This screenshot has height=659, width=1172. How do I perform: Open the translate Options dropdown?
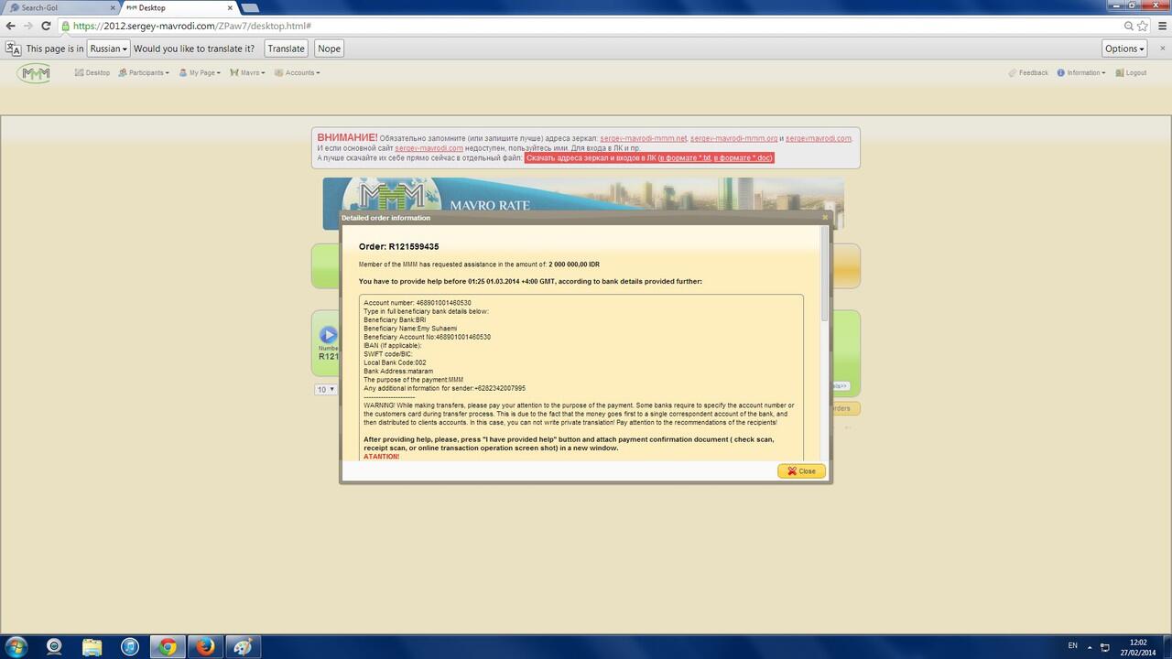[x=1124, y=49]
